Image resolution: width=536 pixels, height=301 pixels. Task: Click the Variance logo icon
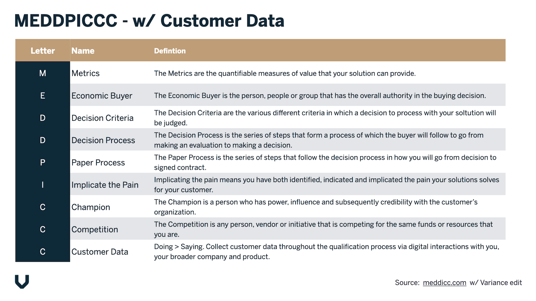[22, 282]
